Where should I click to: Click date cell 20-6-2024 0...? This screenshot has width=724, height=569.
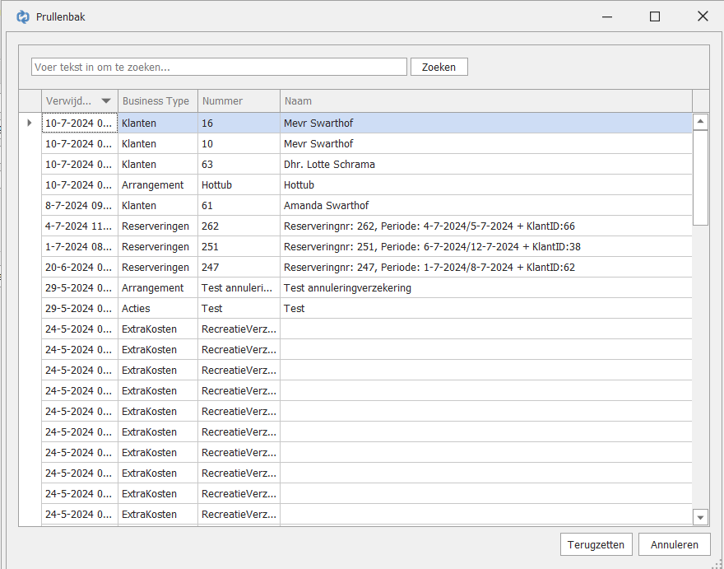[x=80, y=267]
